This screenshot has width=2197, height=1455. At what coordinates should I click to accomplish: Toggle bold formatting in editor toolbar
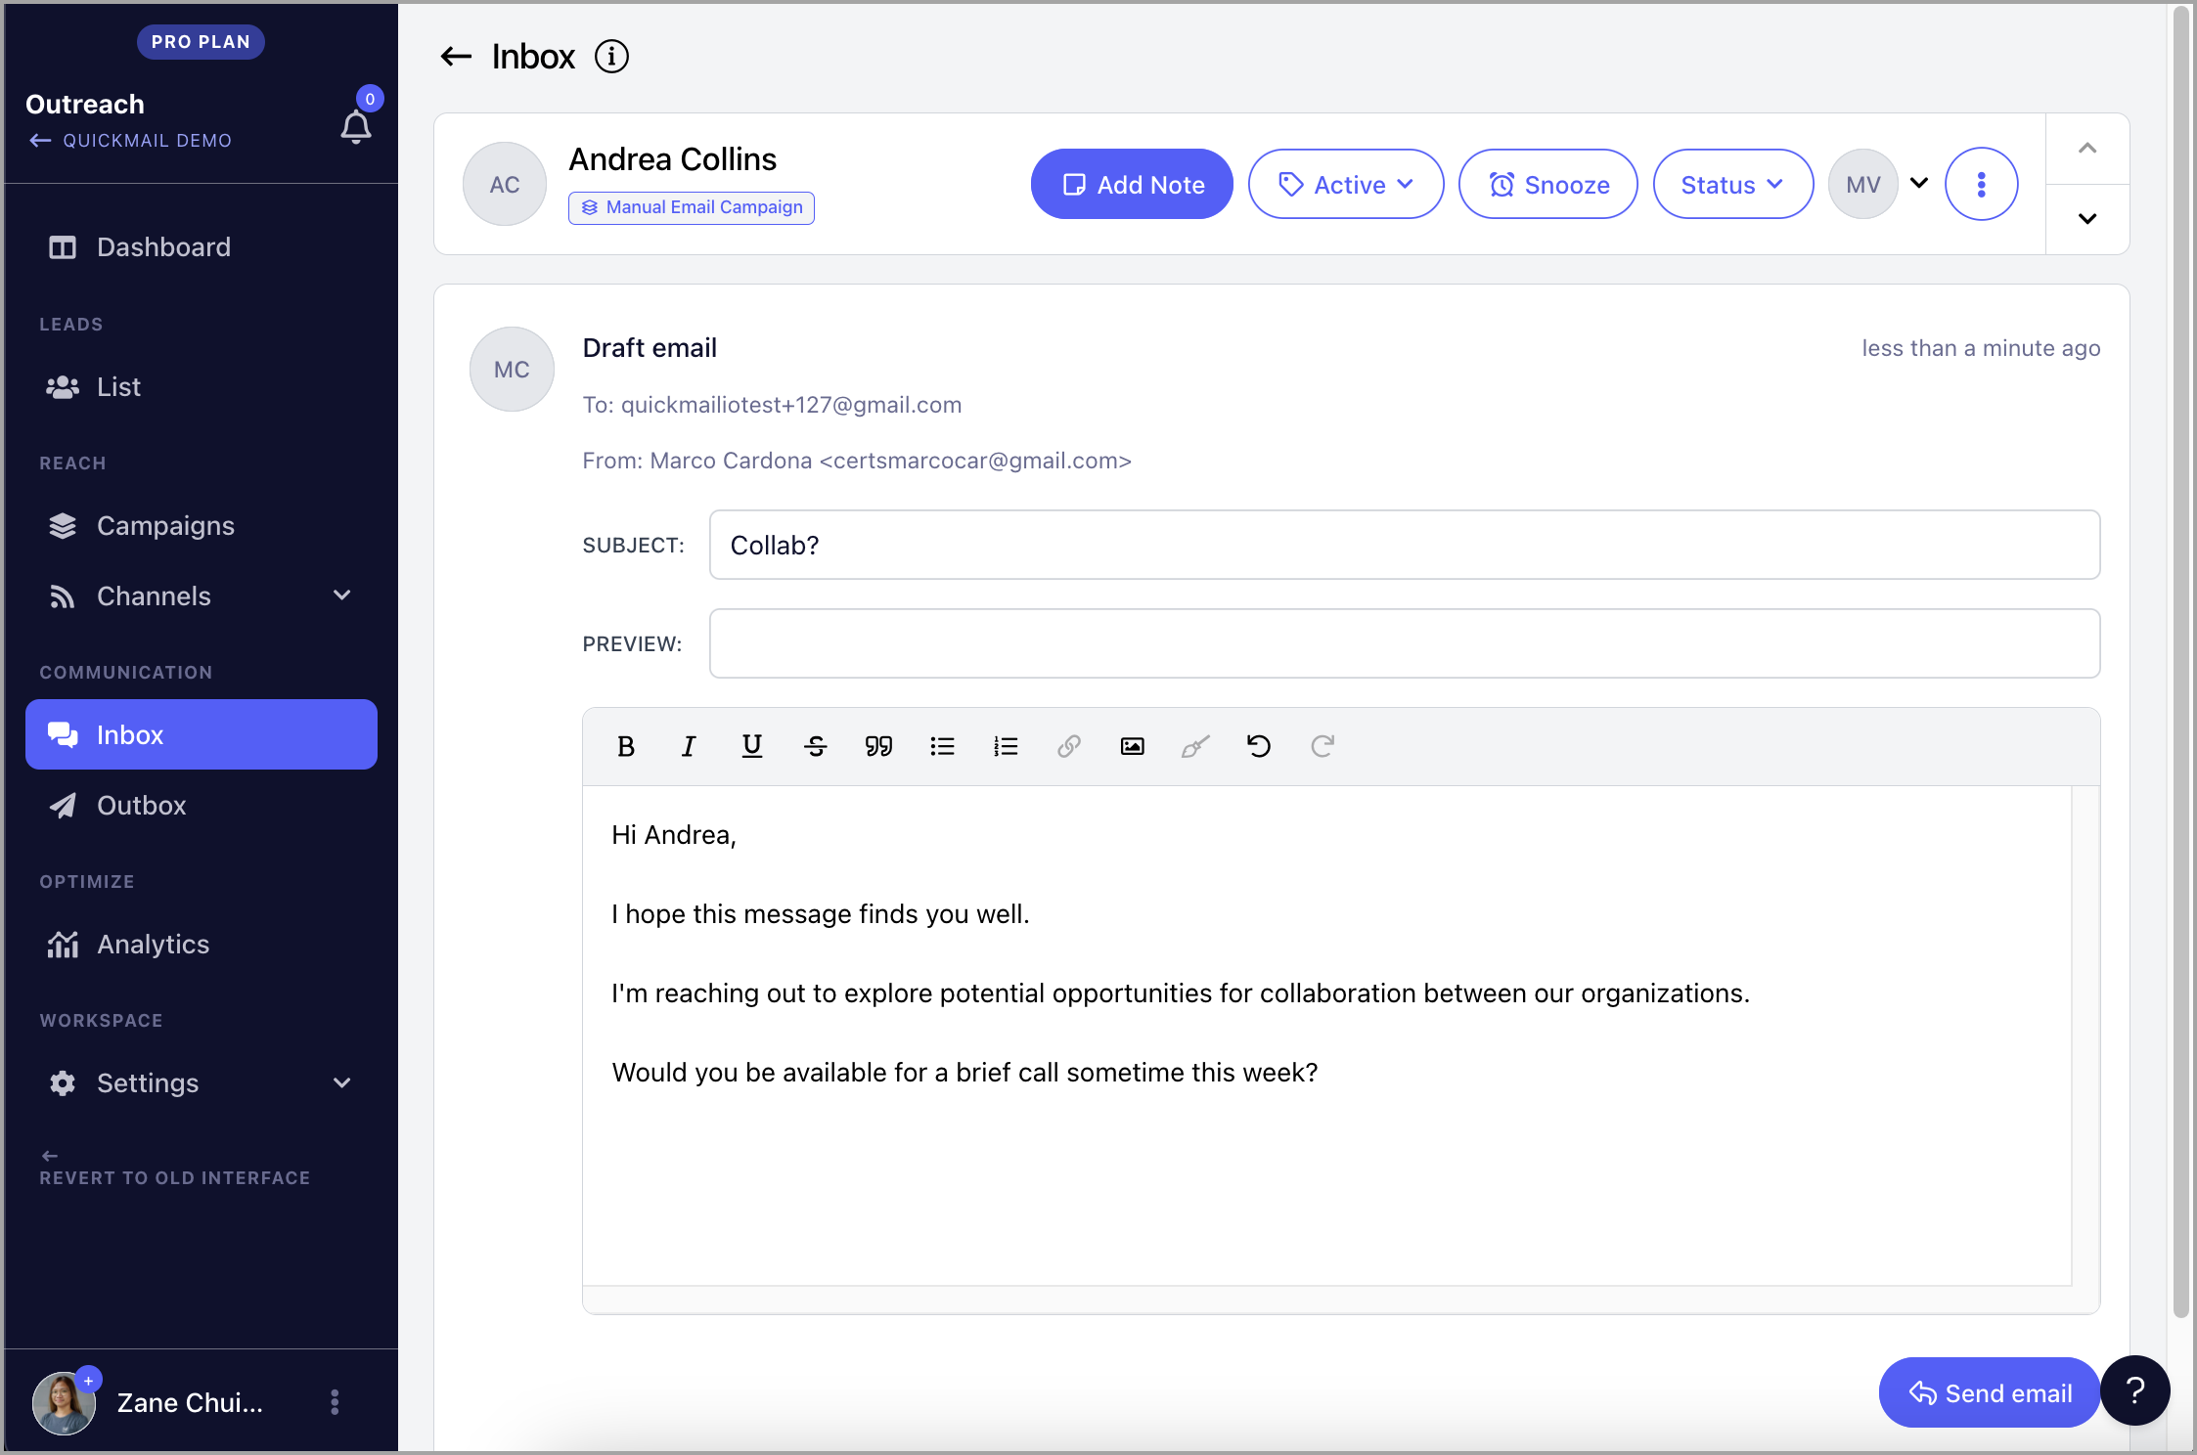(x=626, y=747)
